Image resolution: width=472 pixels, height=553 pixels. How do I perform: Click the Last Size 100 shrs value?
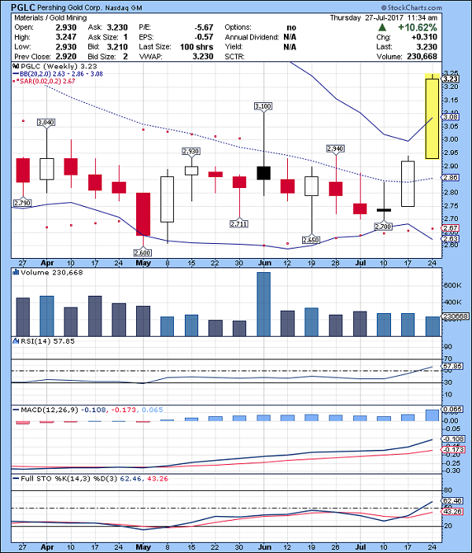pos(197,47)
